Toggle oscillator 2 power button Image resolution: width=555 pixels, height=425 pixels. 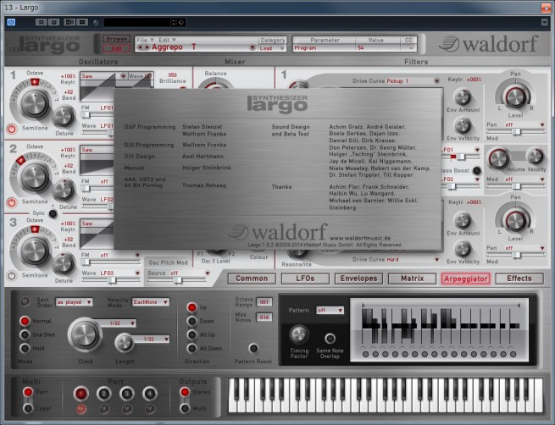[x=11, y=202]
